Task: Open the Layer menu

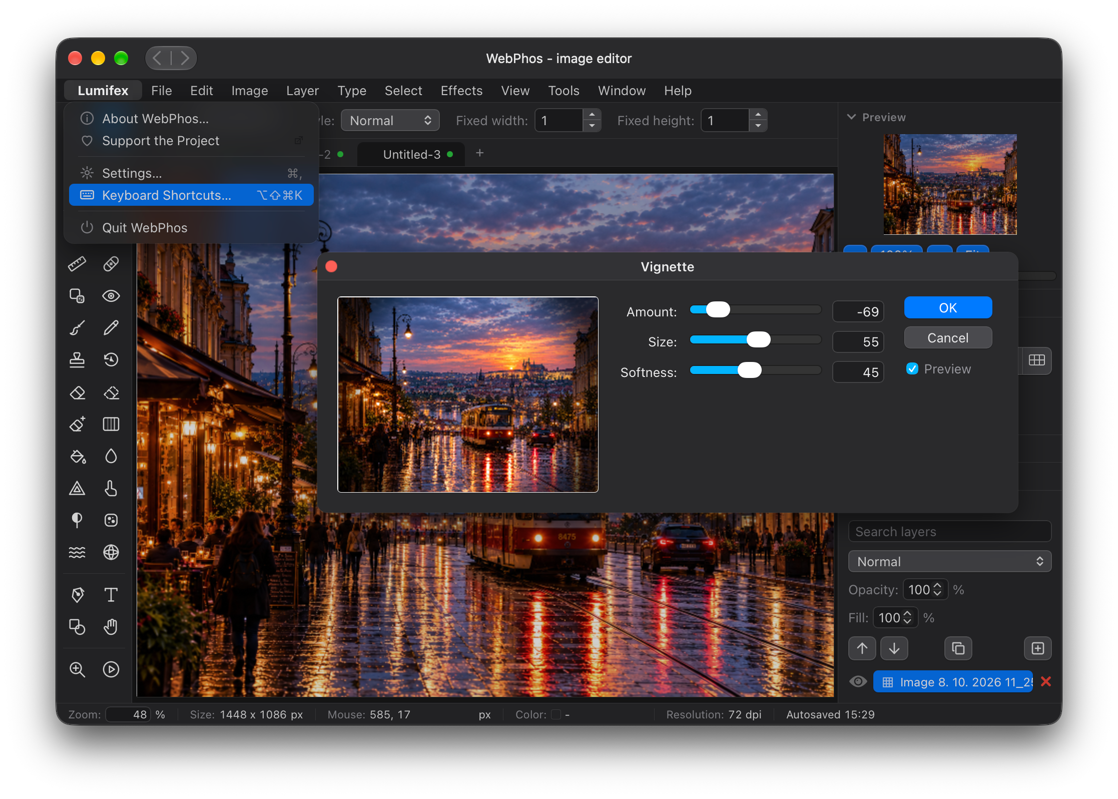Action: (302, 91)
